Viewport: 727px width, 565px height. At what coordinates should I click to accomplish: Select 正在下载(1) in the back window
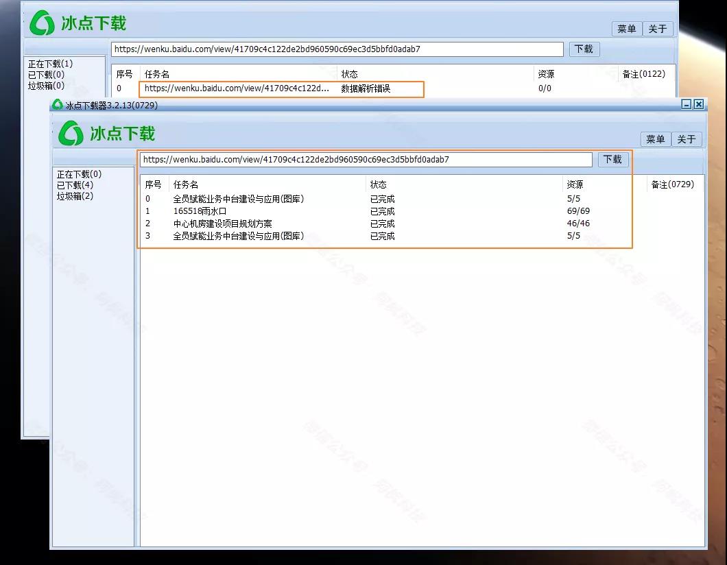pos(50,64)
